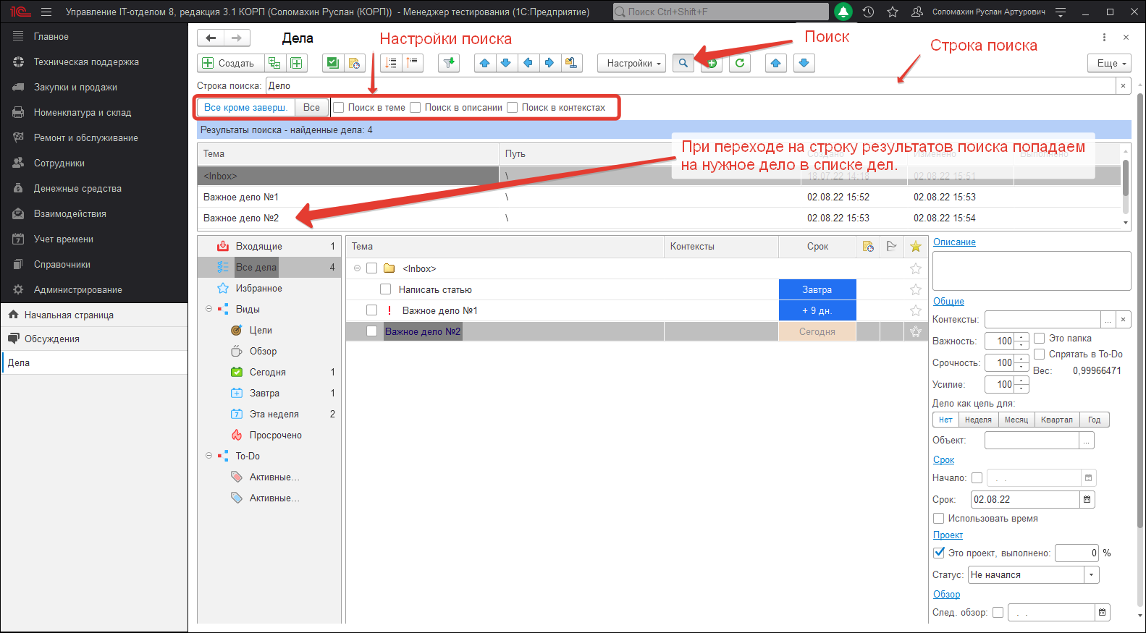This screenshot has width=1146, height=633.
Task: Increase 'Важность' value with stepper up
Action: coord(1021,337)
